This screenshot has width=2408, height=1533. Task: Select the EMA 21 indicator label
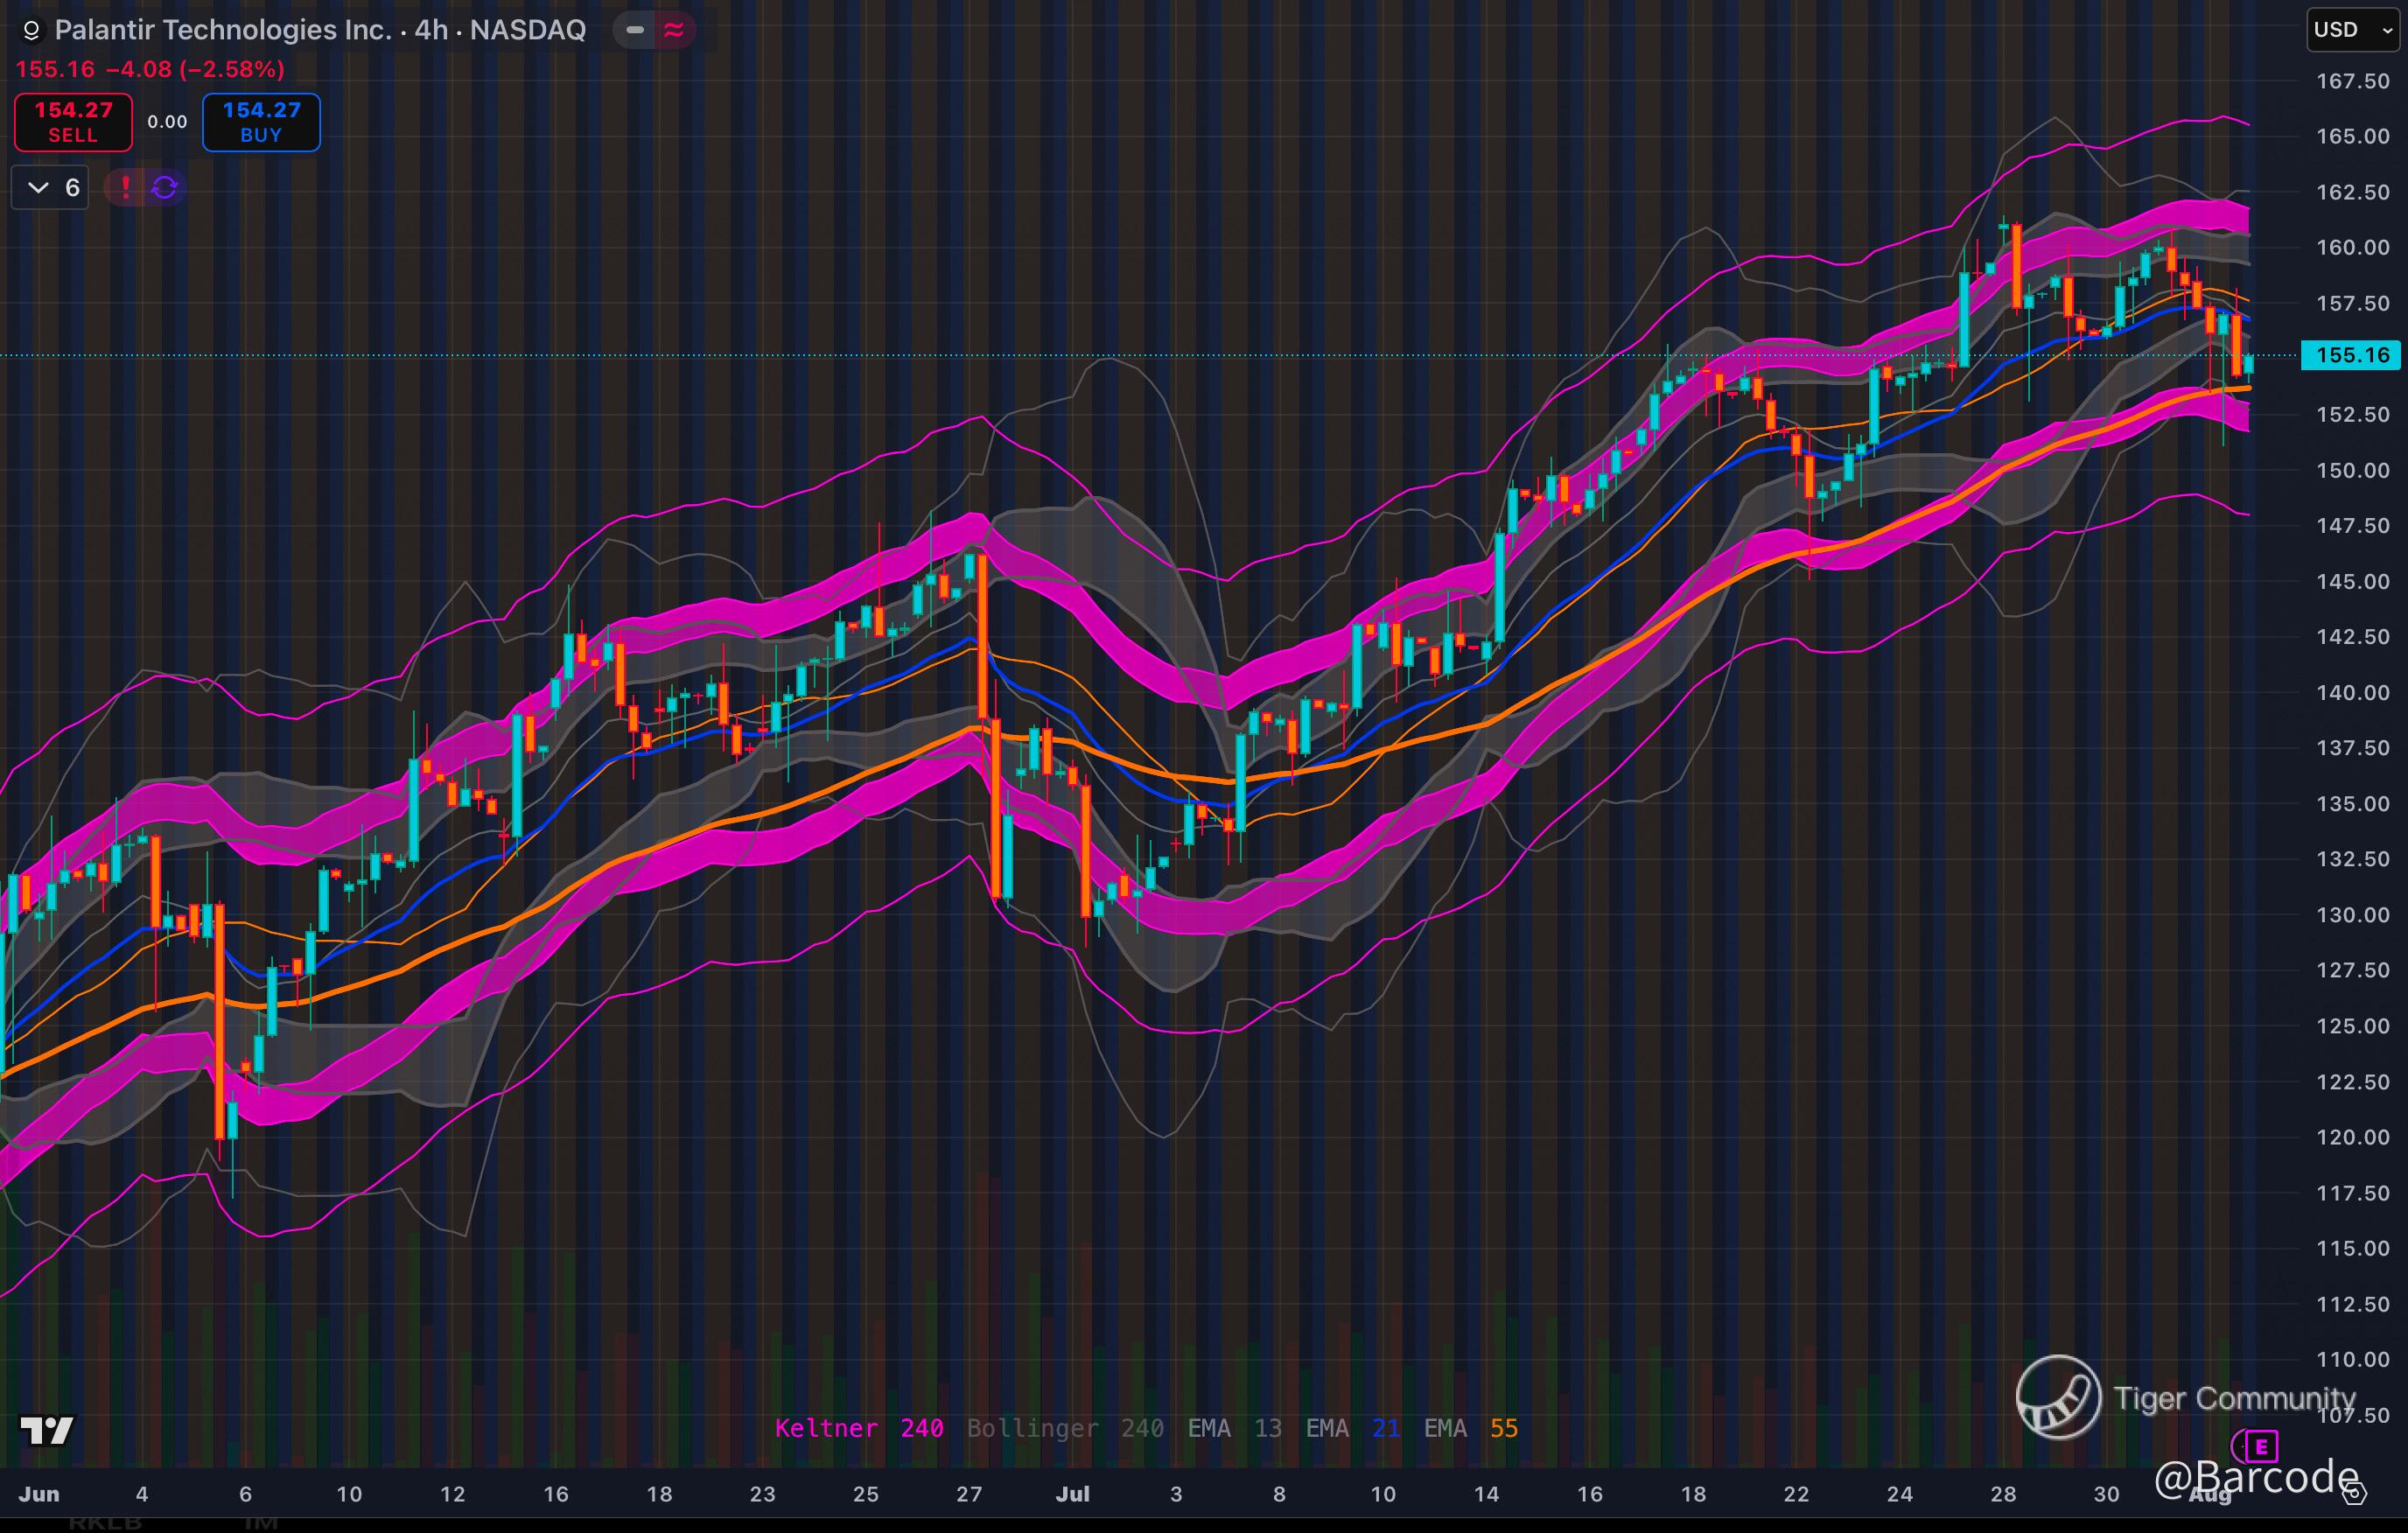(1352, 1428)
